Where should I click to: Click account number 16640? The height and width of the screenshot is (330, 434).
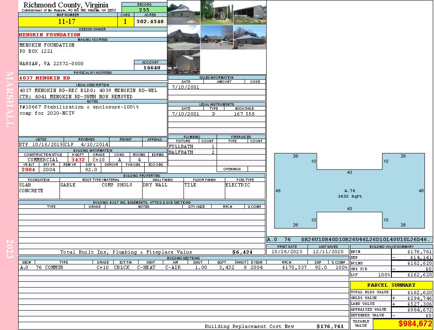pyautogui.click(x=150, y=67)
